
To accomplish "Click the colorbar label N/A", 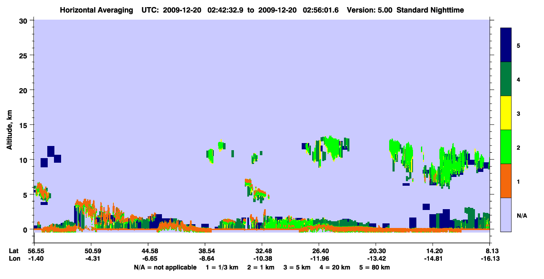I will click(522, 215).
